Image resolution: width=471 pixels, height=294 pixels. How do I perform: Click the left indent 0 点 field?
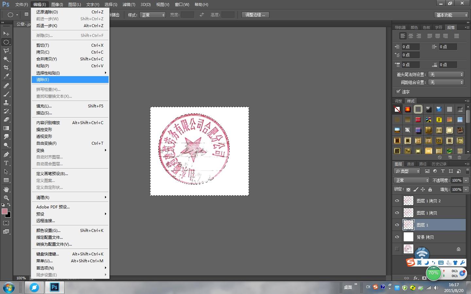pyautogui.click(x=410, y=47)
